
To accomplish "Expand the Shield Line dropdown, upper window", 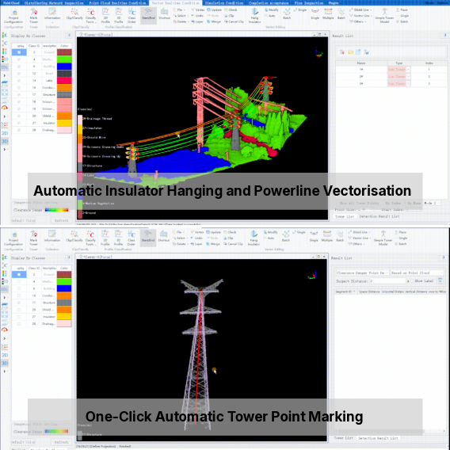I will pyautogui.click(x=360, y=10).
